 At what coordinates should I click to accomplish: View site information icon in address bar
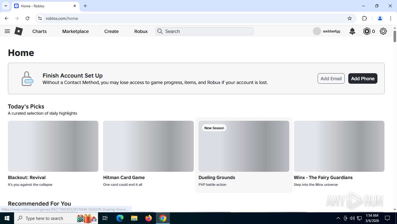[40, 18]
